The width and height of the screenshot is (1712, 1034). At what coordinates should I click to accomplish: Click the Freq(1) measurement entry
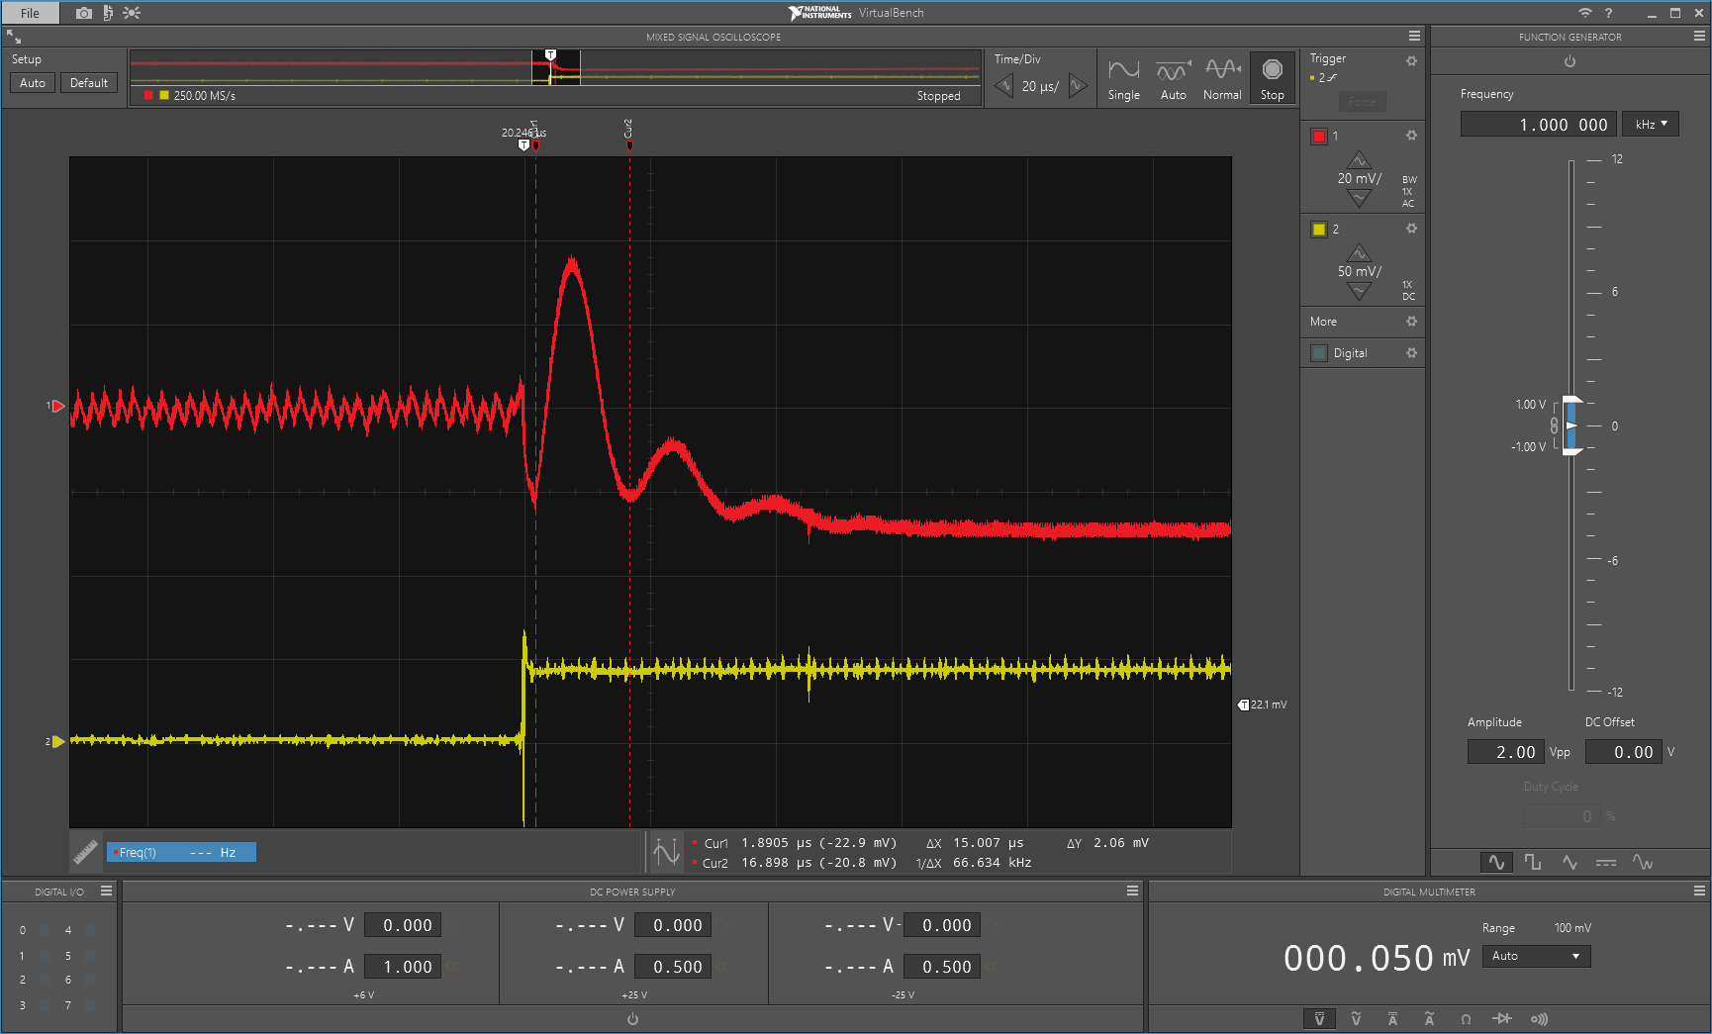click(181, 852)
